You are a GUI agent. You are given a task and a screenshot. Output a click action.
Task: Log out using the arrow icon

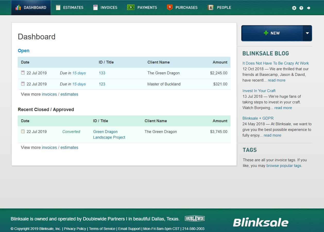tap(309, 8)
